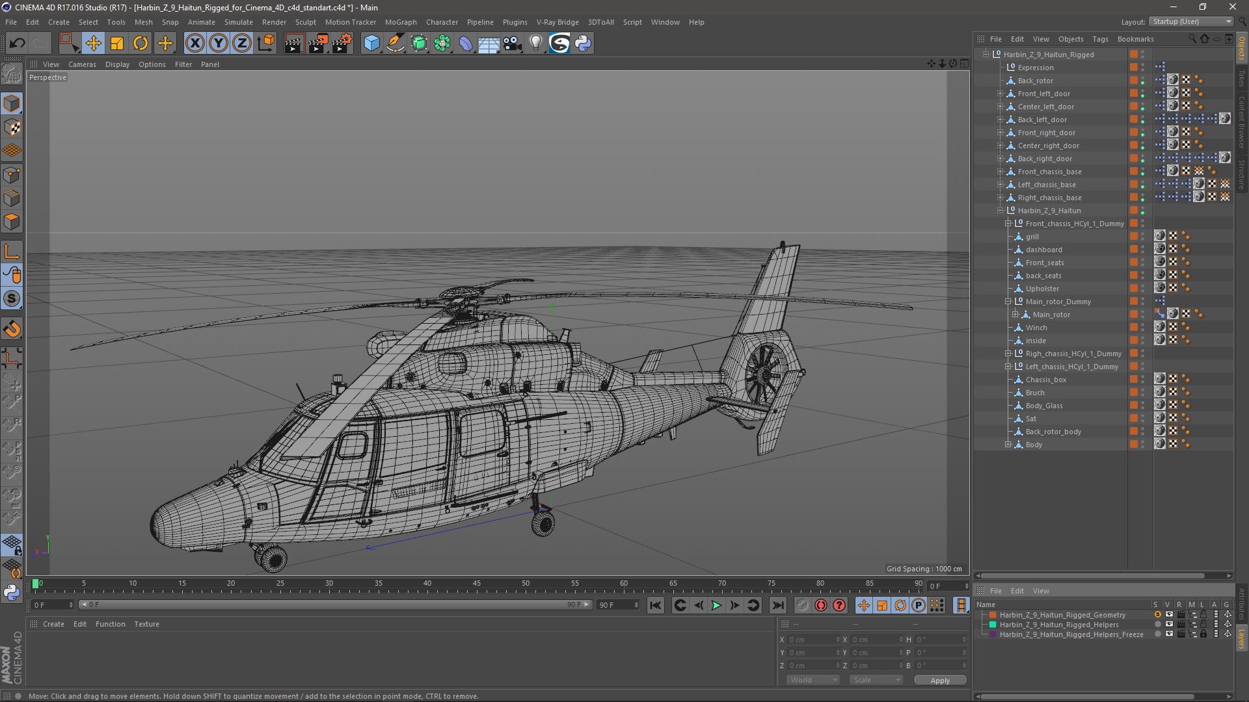Open the Layout Startup dropdown
Viewport: 1249px width, 702px height.
click(1191, 21)
